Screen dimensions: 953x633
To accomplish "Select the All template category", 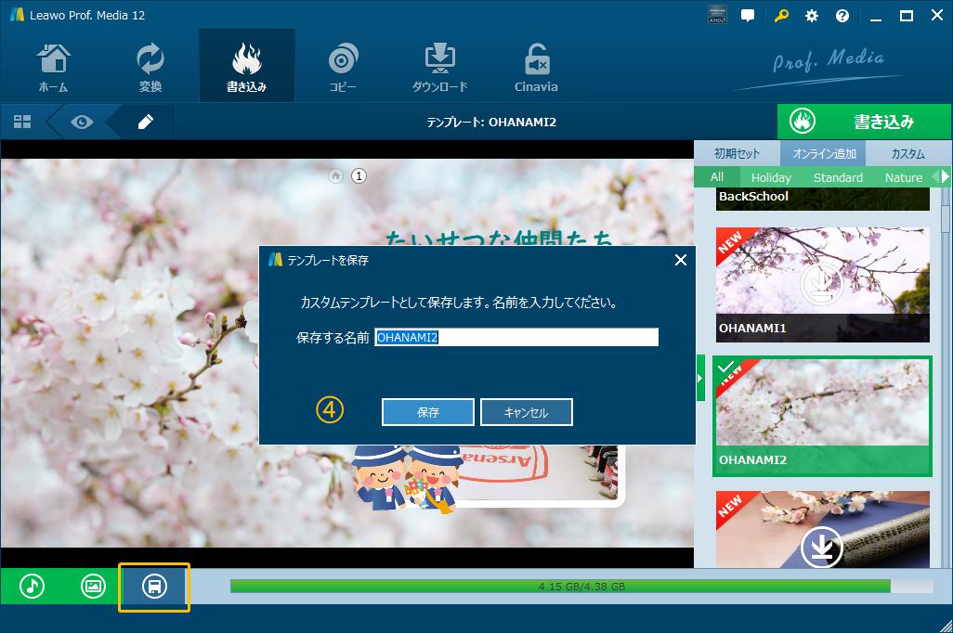I will tap(717, 176).
